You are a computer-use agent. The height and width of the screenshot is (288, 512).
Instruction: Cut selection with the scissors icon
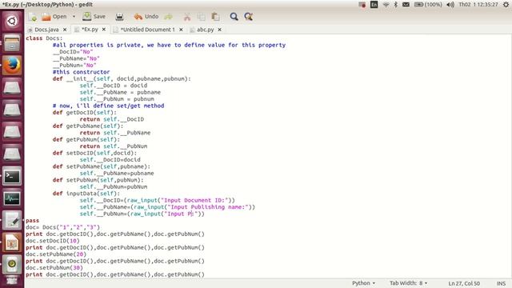[x=187, y=17]
